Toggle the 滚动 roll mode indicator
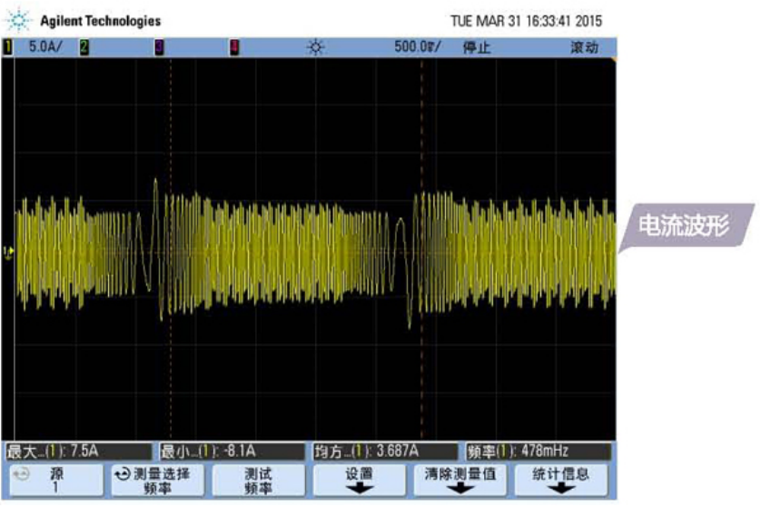Image resolution: width=761 pixels, height=507 pixels. click(x=584, y=48)
